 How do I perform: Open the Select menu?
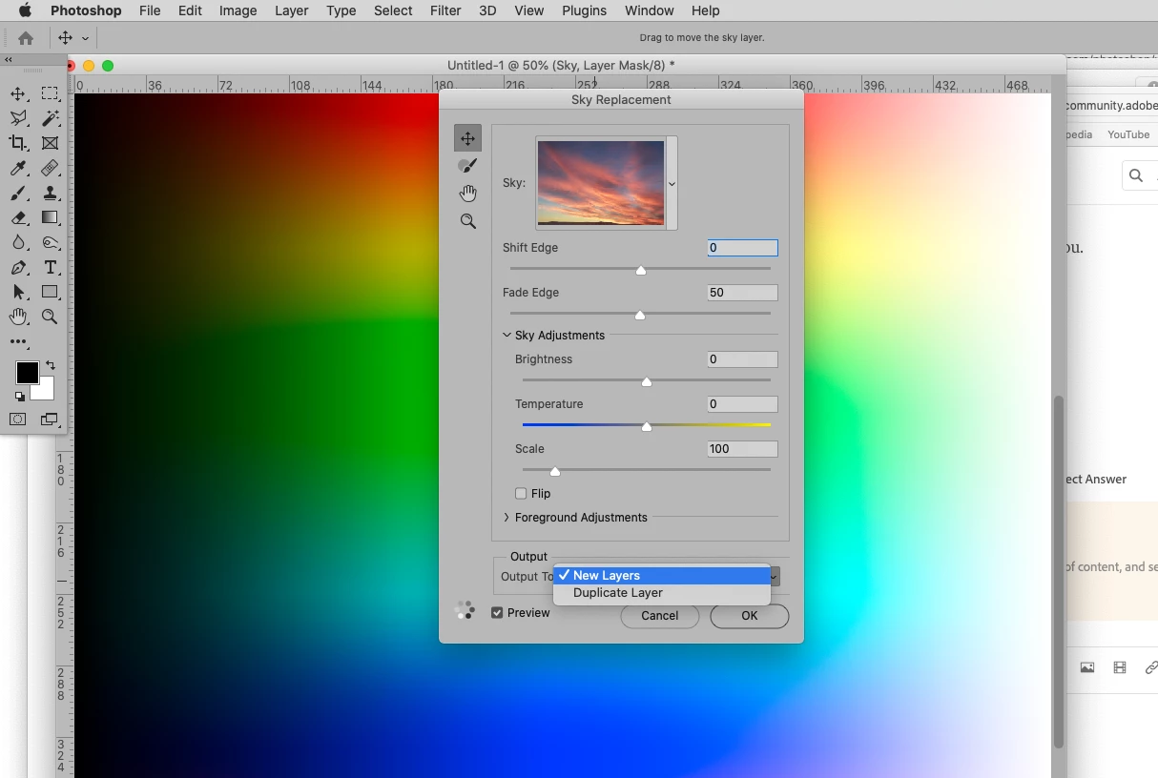[x=393, y=10]
